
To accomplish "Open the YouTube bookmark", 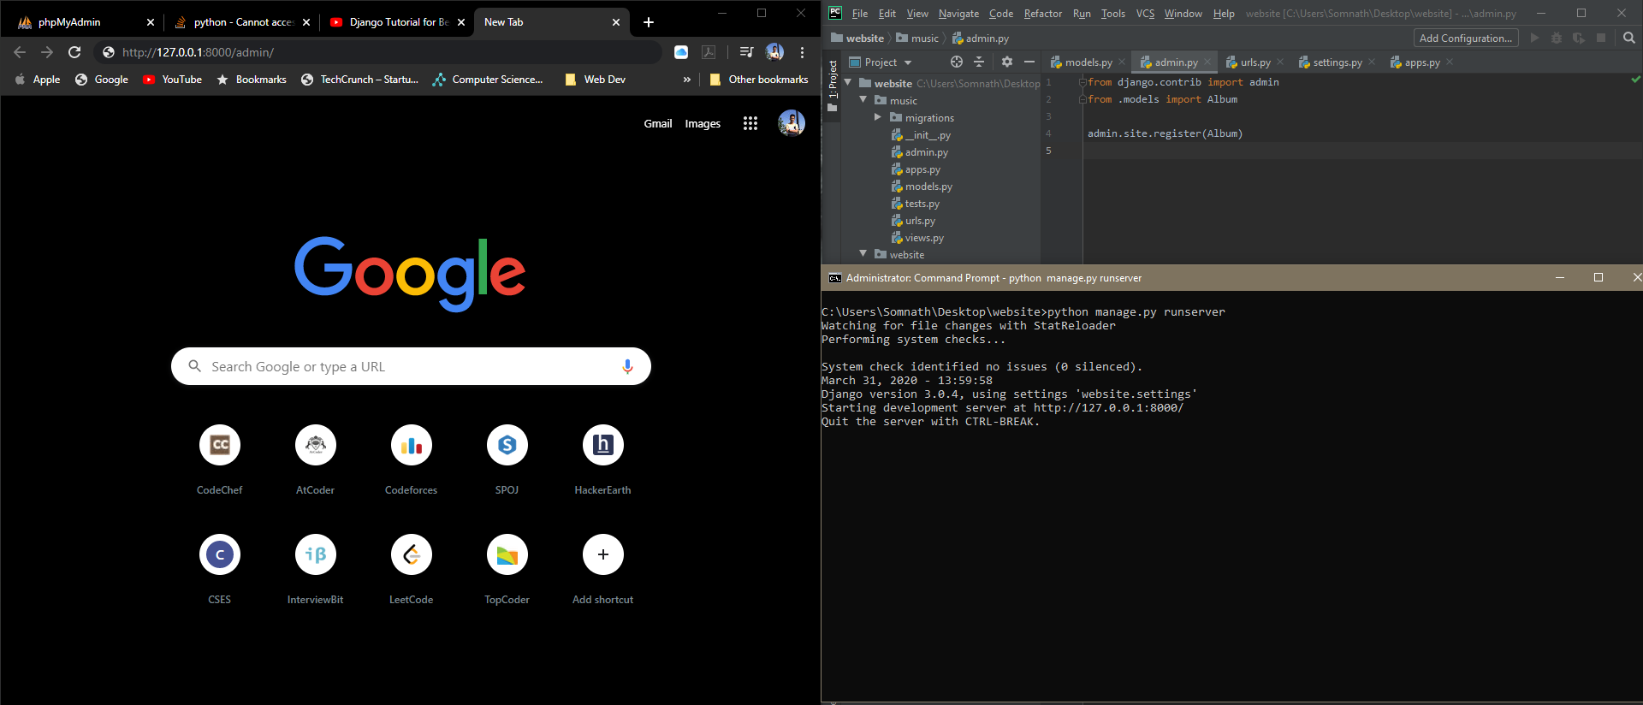I will coord(172,80).
